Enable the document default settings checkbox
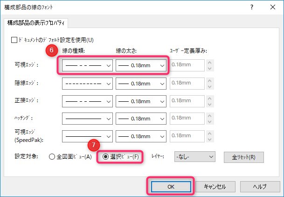Image resolution: width=284 pixels, height=197 pixels. [x=14, y=40]
